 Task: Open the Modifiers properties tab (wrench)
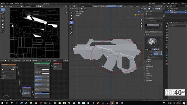tap(167, 47)
